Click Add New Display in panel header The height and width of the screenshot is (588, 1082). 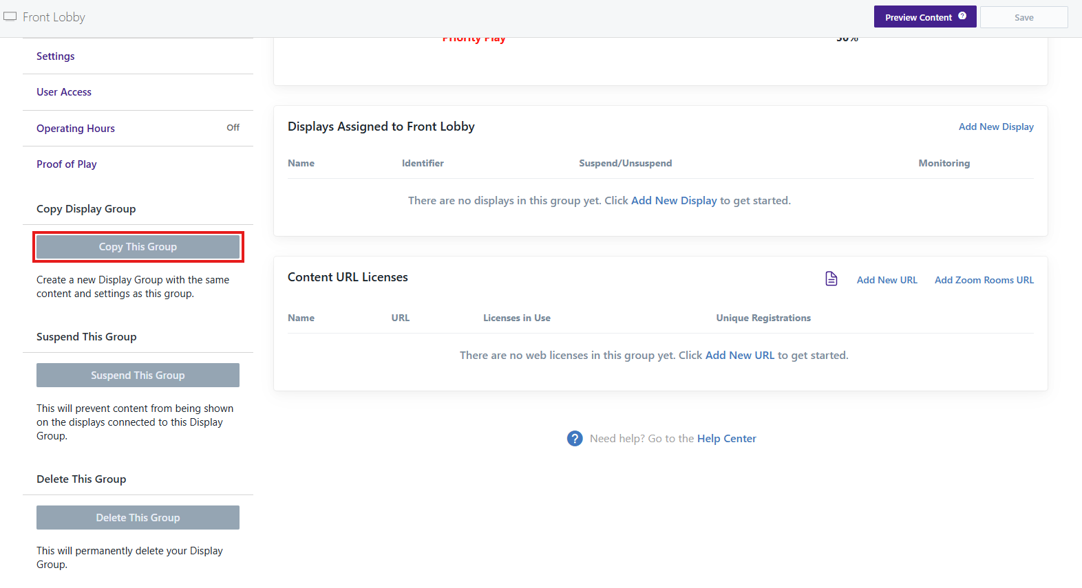click(996, 127)
